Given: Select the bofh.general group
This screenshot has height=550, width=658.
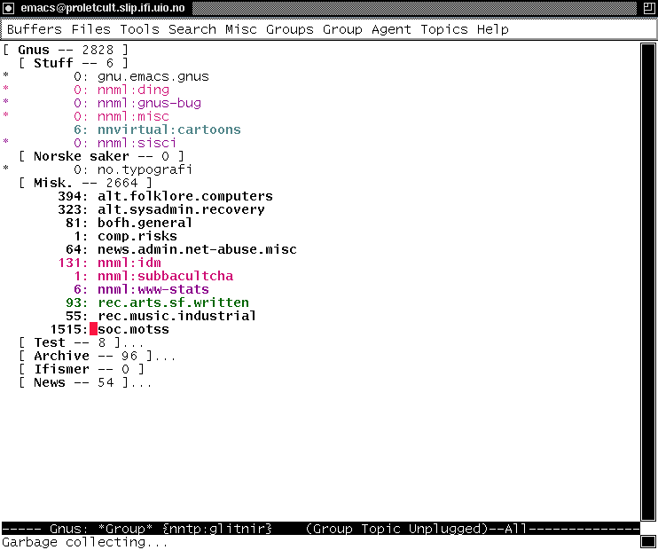Looking at the screenshot, I should 145,223.
